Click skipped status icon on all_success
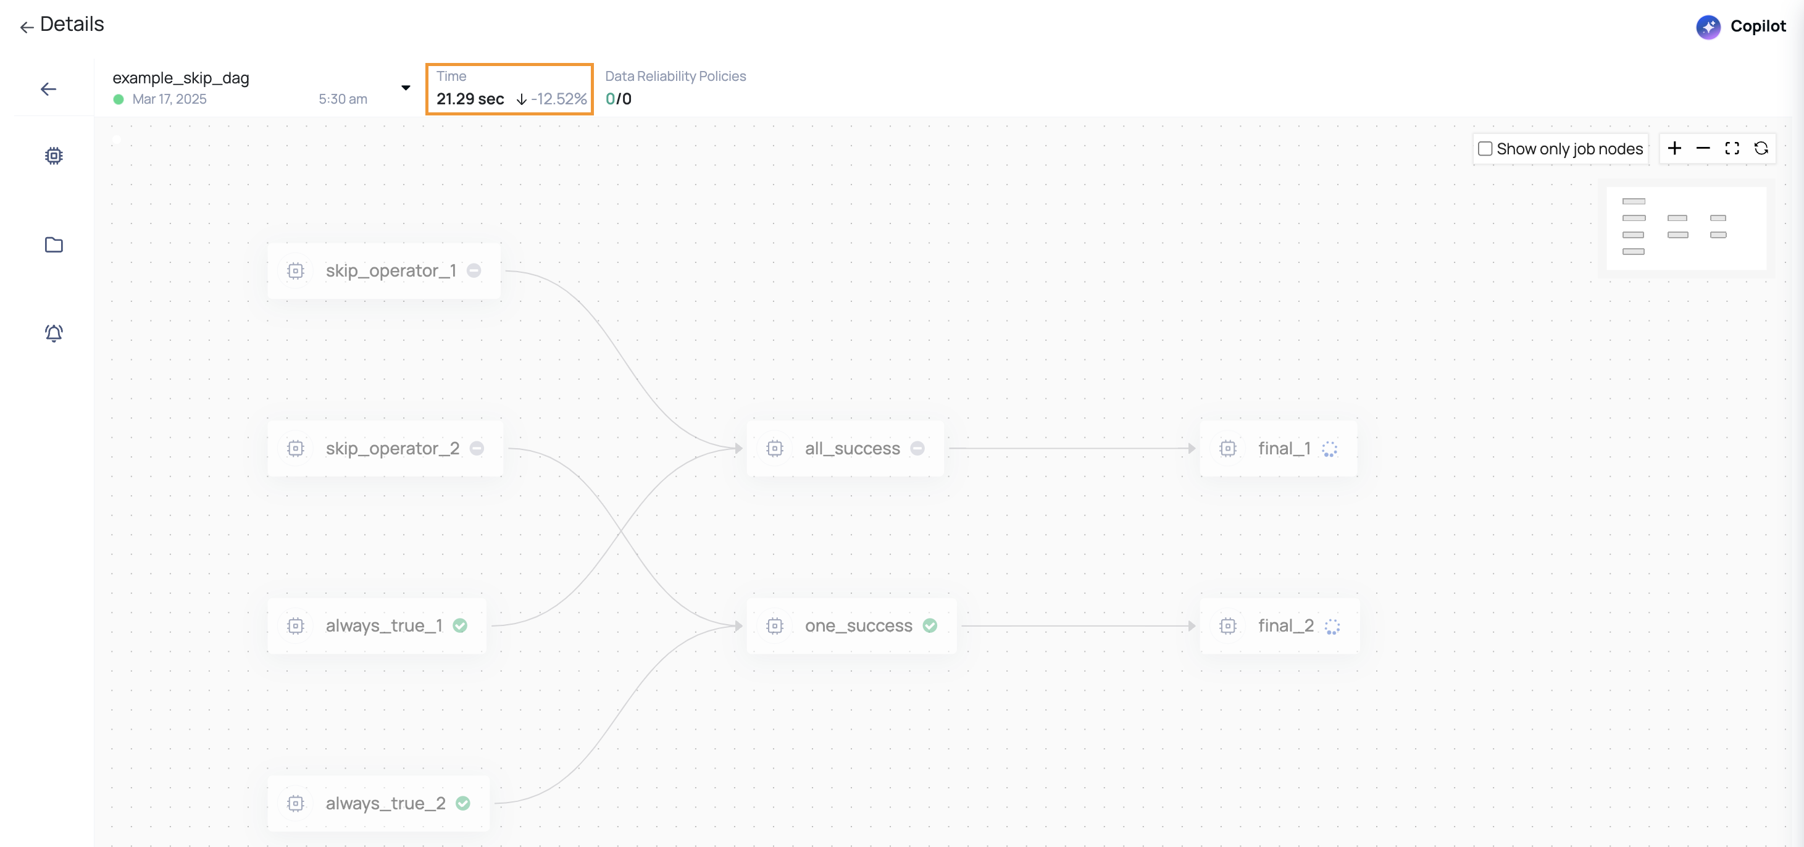 click(x=917, y=448)
